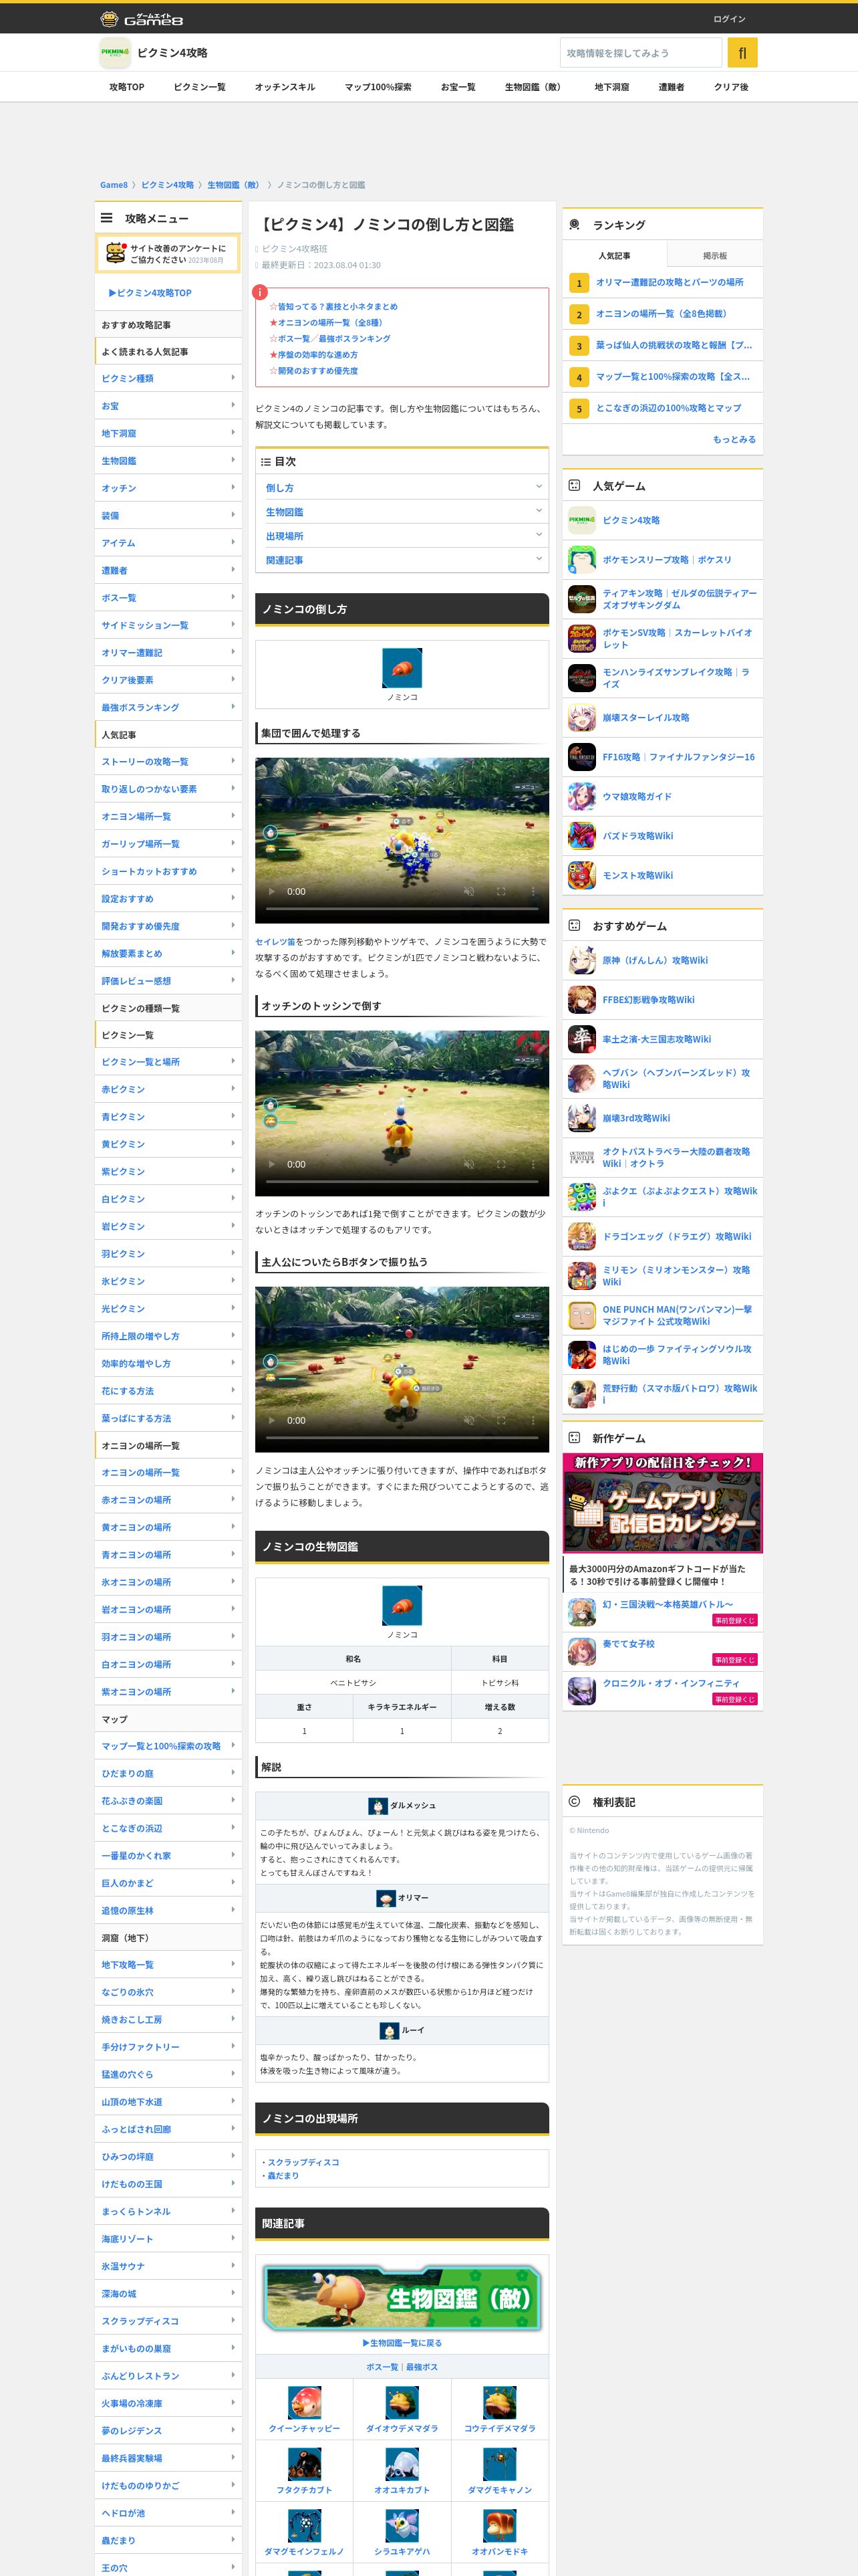Focus the 攻略情報を探してみよう search field
This screenshot has height=2576, width=858.
click(x=640, y=53)
